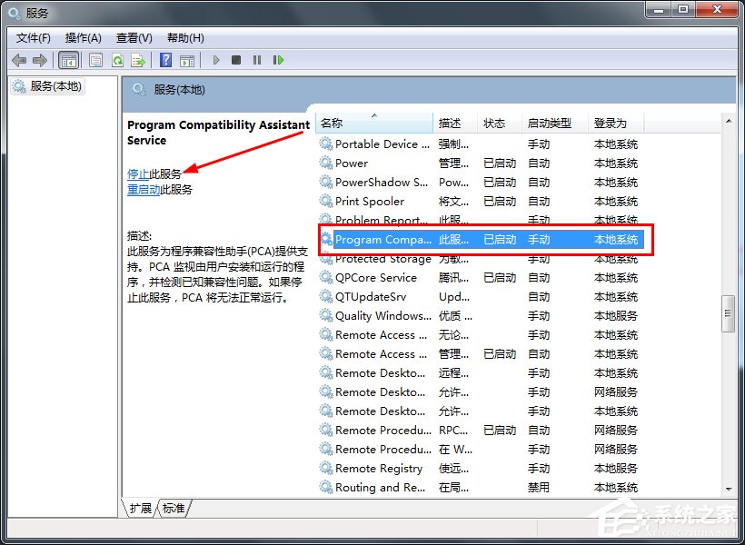Open Help via the question mark icon

click(165, 60)
